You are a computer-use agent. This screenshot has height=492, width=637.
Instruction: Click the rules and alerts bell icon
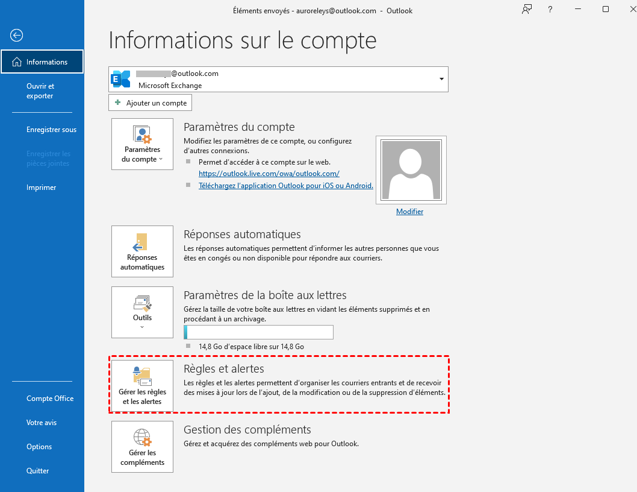[142, 376]
